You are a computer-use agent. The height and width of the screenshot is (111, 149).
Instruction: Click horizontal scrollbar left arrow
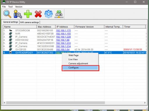coord(4,103)
